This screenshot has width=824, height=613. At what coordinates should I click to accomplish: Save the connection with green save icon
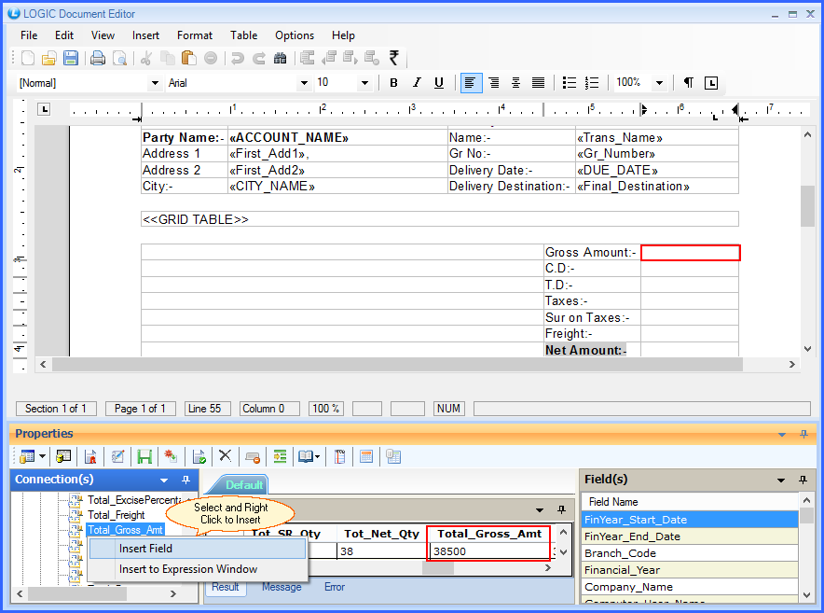143,456
